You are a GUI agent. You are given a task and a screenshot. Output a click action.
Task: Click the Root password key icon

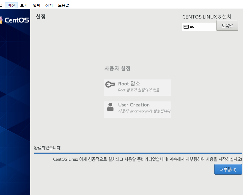point(110,84)
